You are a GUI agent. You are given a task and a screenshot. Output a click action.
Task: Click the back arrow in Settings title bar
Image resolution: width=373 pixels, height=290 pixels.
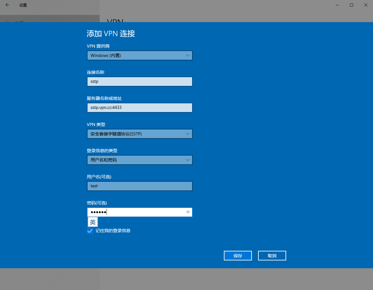(7, 5)
